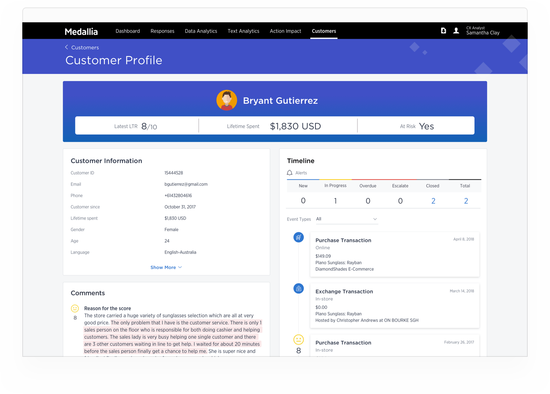Open the Event Types dropdown
The image size is (550, 394).
click(x=346, y=219)
